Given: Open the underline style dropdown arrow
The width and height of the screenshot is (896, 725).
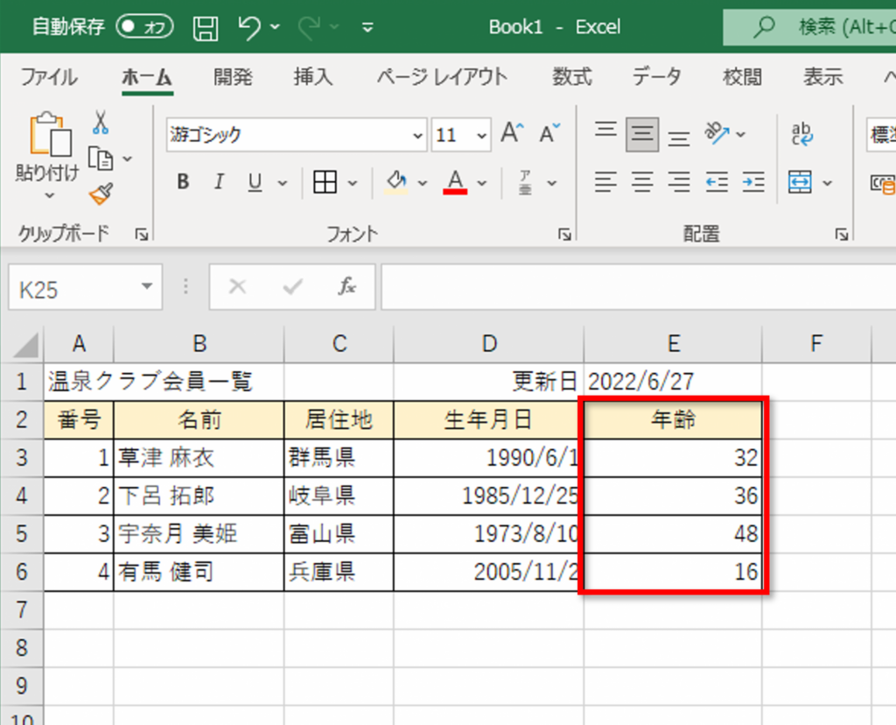Looking at the screenshot, I should click(x=283, y=183).
